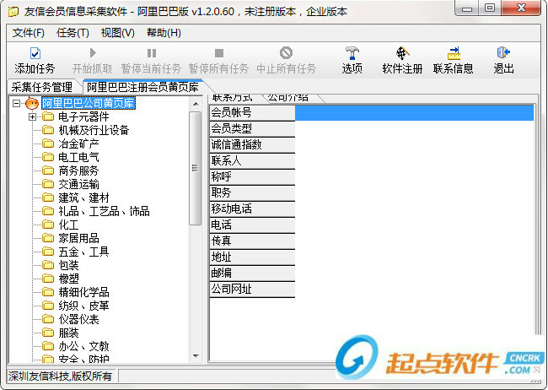
Task: Click folder icon beside 商务服务
Action: (x=48, y=171)
